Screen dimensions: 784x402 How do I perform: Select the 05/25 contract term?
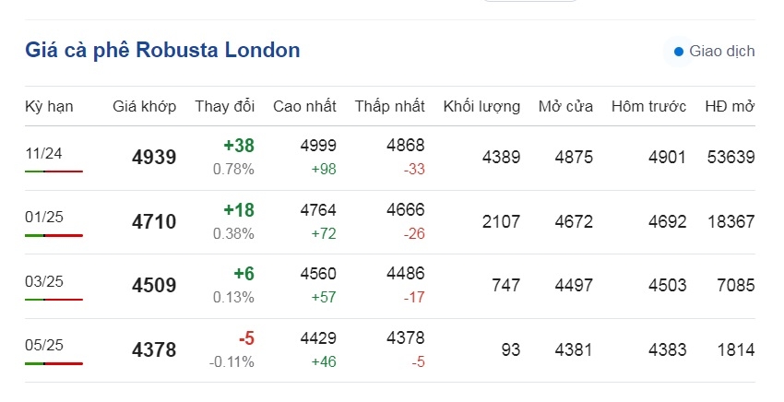tap(44, 345)
